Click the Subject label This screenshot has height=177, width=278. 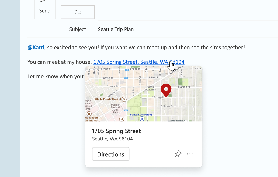78,29
